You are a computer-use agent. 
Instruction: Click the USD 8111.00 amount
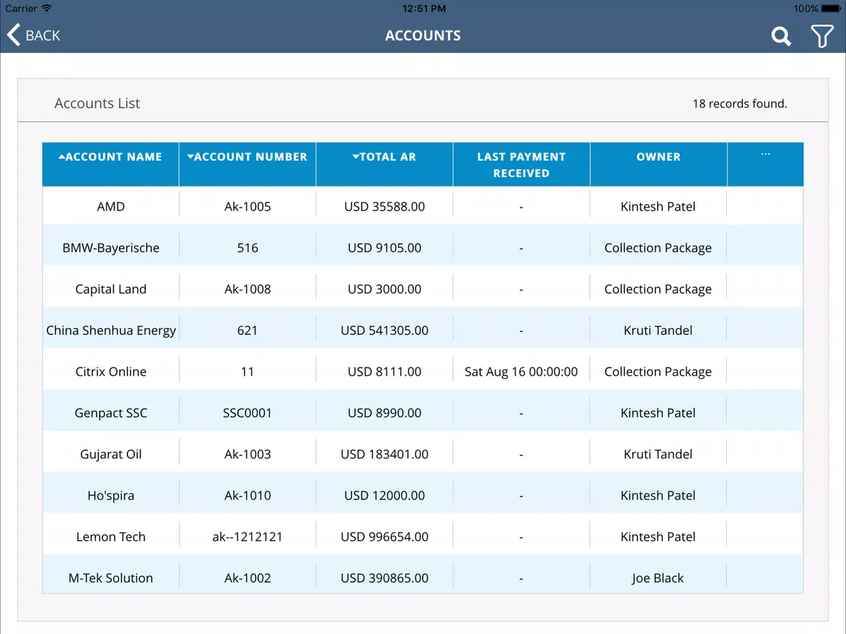pyautogui.click(x=385, y=372)
